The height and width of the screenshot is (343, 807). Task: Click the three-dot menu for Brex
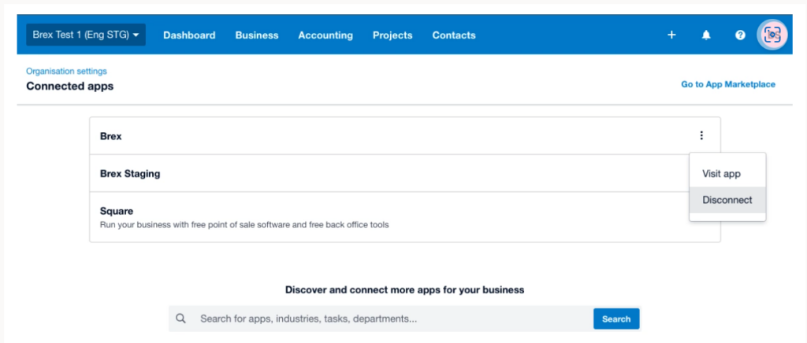click(x=701, y=135)
